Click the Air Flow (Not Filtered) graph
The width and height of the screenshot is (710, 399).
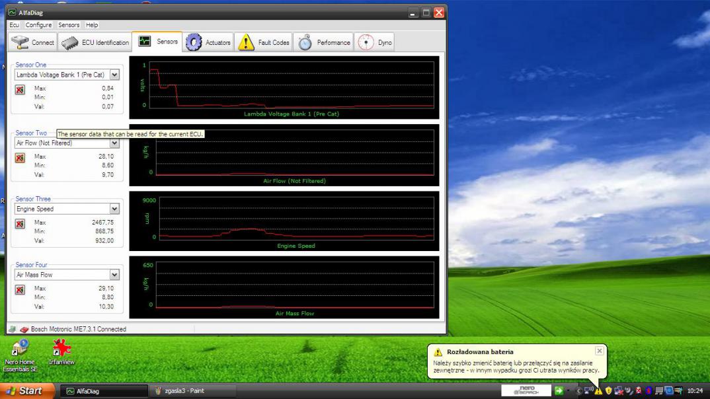[284, 155]
